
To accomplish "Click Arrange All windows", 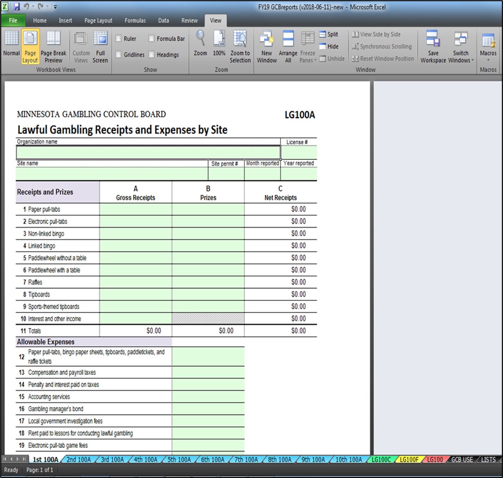I will 288,46.
